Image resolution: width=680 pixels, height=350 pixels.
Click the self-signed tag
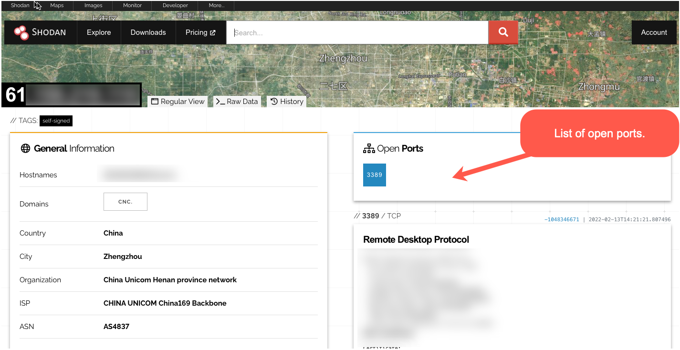pos(56,121)
